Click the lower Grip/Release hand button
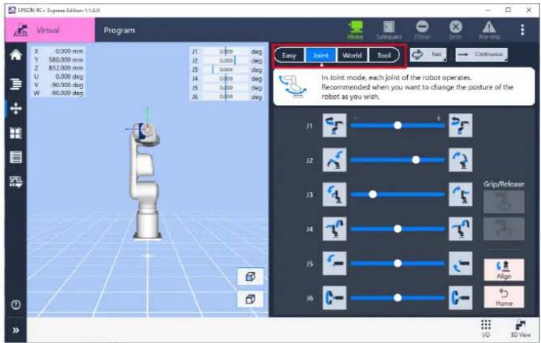Viewport: 541px width, 343px height. [504, 229]
